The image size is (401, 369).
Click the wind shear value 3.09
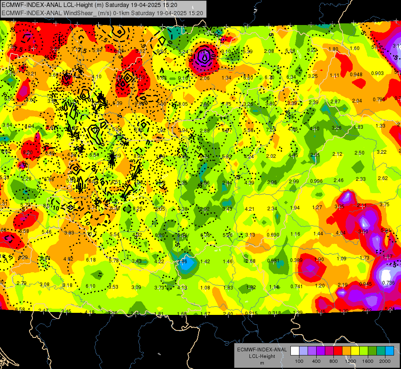point(136,287)
